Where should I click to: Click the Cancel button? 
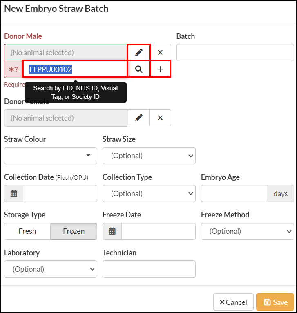click(x=233, y=302)
